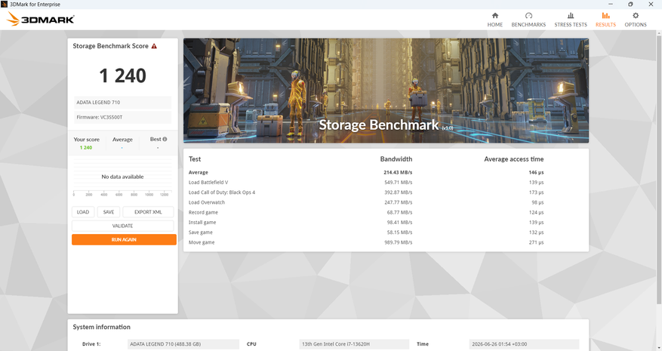Click the CPU 13th Gen Intel Core i7-13620H field

tap(354, 344)
